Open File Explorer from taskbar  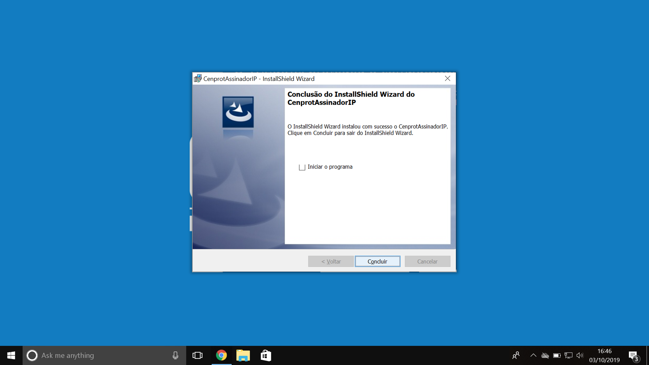pos(243,356)
